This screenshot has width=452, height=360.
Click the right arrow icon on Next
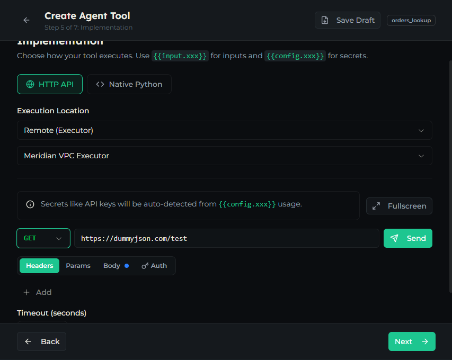point(425,341)
